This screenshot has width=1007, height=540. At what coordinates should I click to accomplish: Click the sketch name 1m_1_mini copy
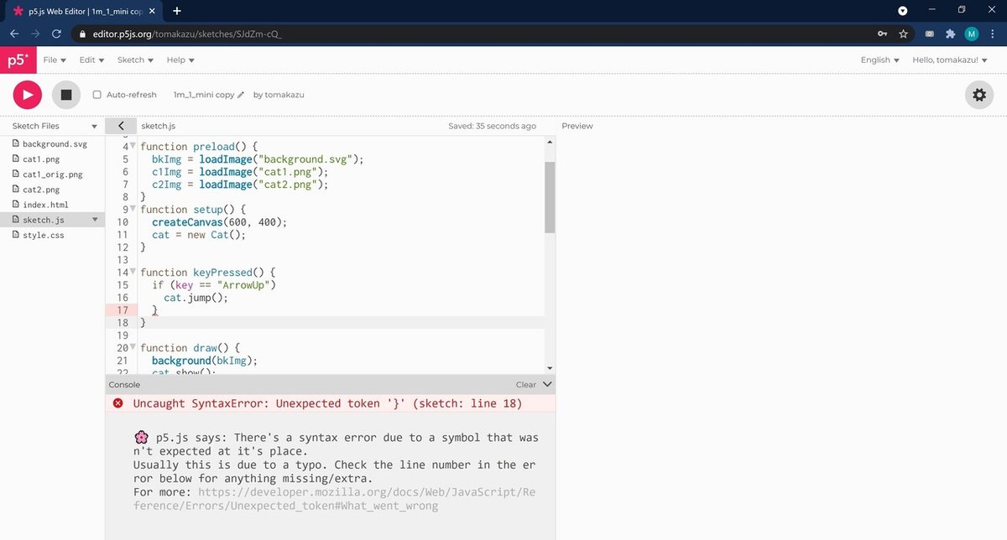[204, 95]
